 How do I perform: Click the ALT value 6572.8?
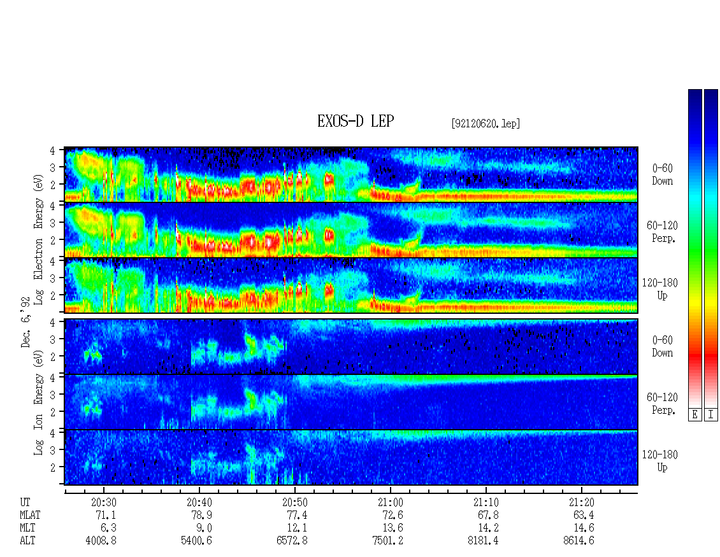coord(292,541)
